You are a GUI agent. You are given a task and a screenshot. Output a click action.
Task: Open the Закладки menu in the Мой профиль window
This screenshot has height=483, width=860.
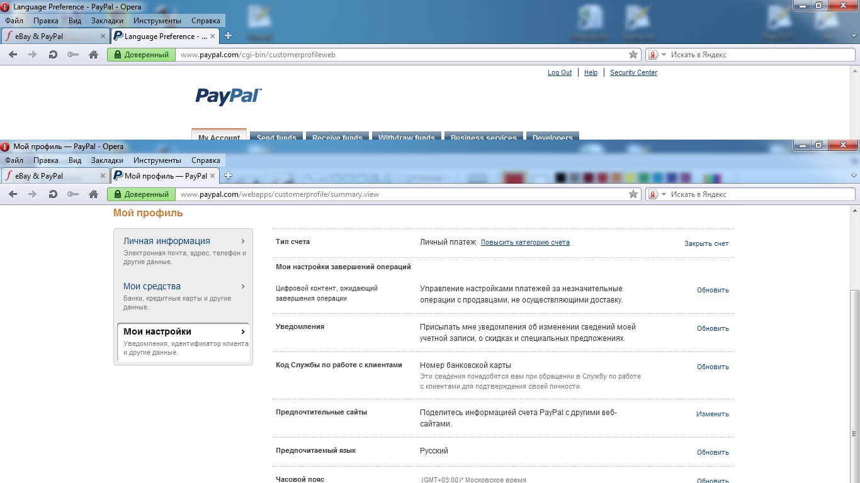[107, 160]
